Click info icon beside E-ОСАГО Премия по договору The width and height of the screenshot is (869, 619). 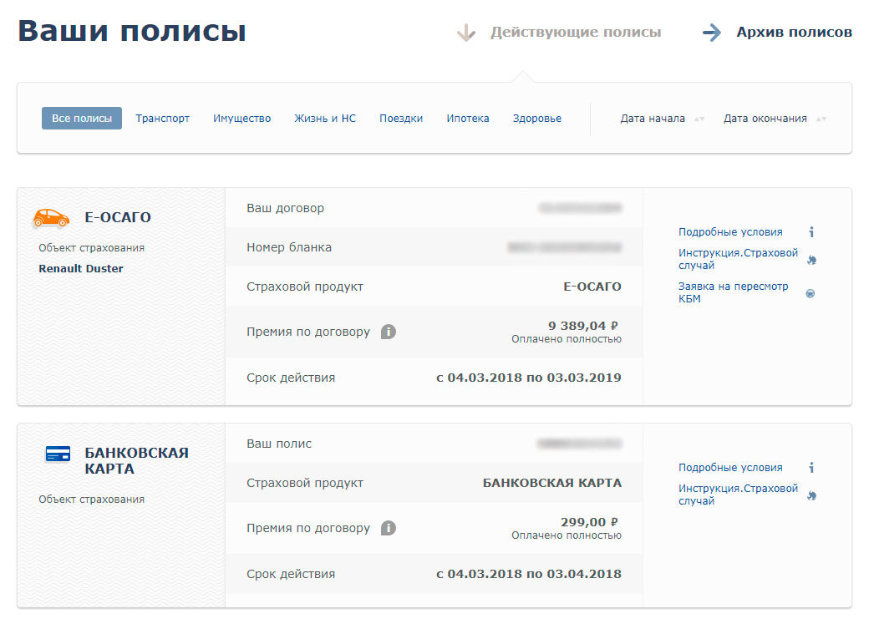tap(389, 332)
